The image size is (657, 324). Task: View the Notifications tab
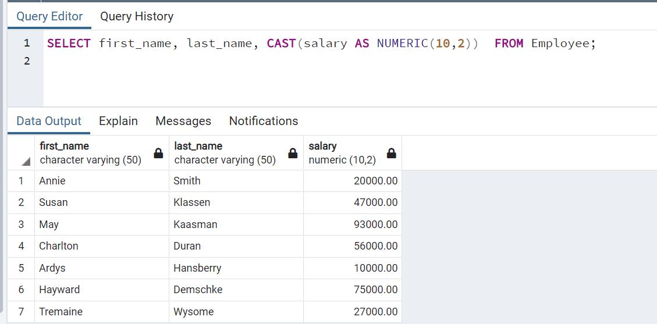[x=263, y=121]
